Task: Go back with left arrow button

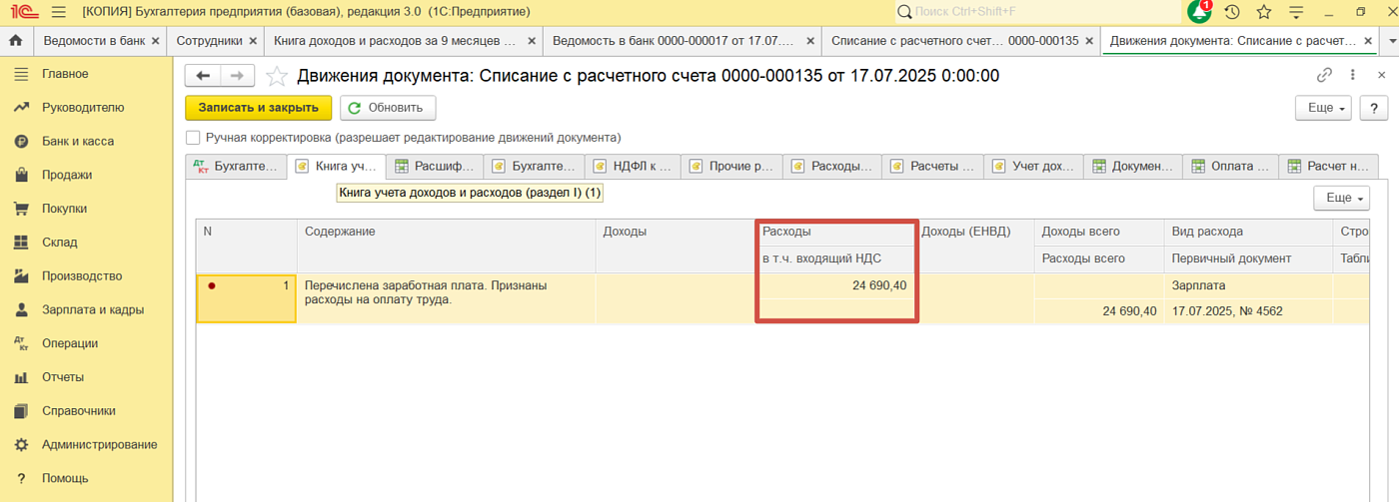Action: pyautogui.click(x=203, y=76)
